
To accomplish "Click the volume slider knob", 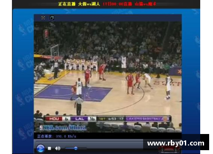I will point(76,148).
